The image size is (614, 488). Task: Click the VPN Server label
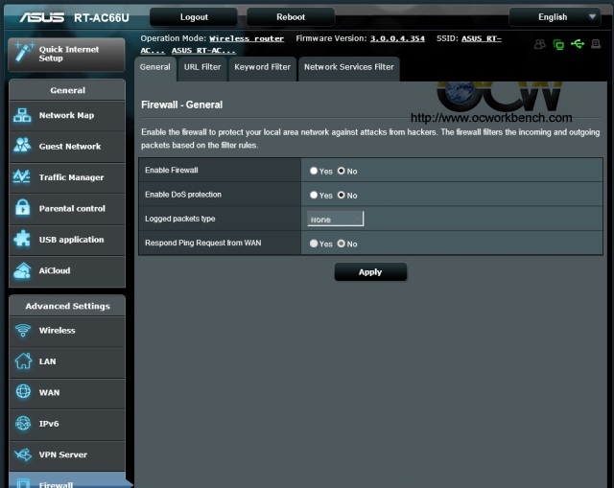tap(63, 454)
